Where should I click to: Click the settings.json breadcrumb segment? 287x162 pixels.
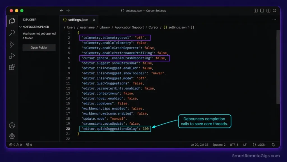click(x=175, y=27)
